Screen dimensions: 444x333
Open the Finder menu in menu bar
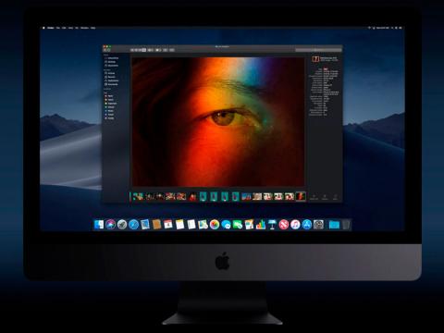pos(51,28)
